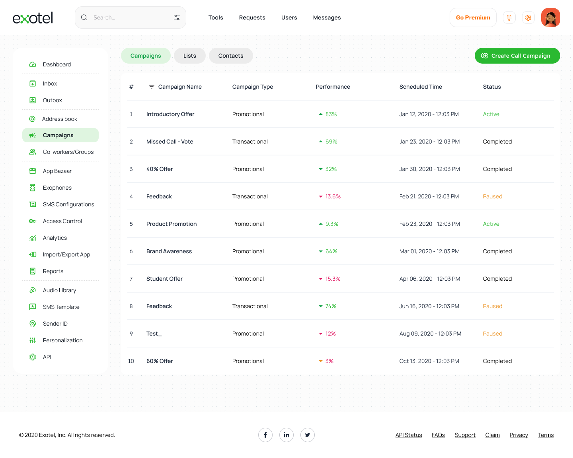Switch to the Lists tab
This screenshot has height=458, width=573.
(x=190, y=56)
